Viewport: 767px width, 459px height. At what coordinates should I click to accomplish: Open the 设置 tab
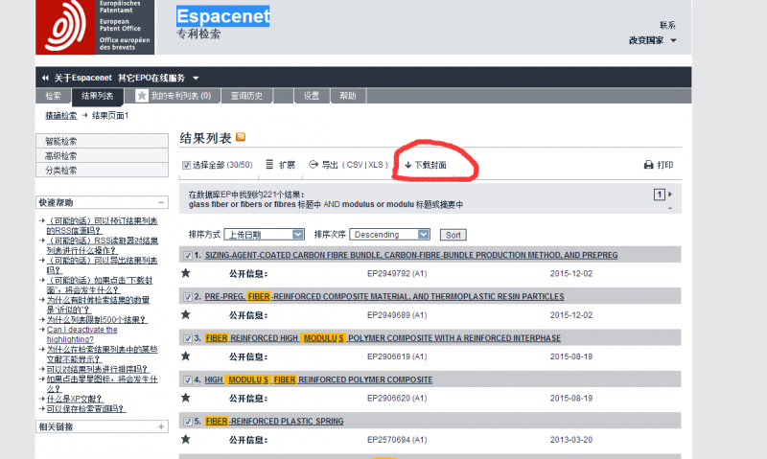point(312,96)
